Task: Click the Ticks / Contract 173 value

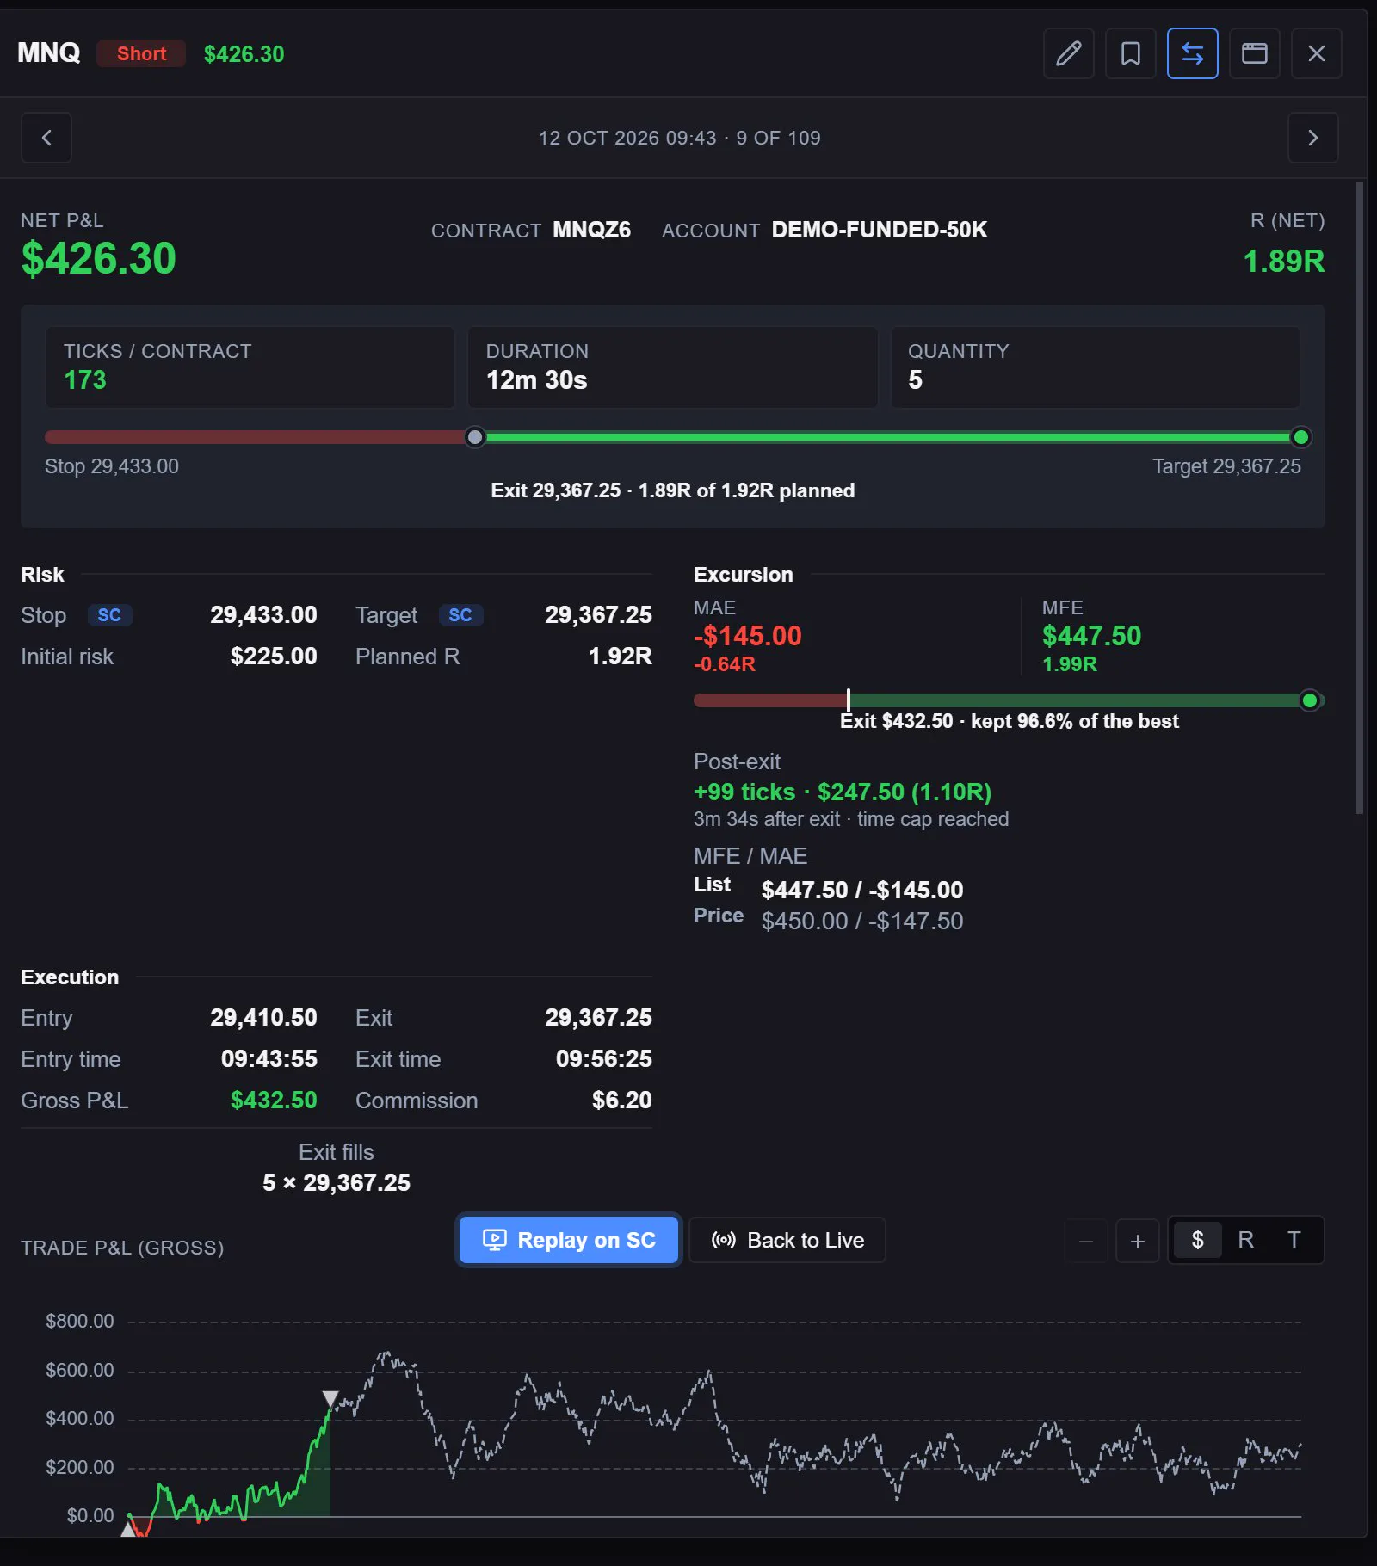Action: (85, 380)
